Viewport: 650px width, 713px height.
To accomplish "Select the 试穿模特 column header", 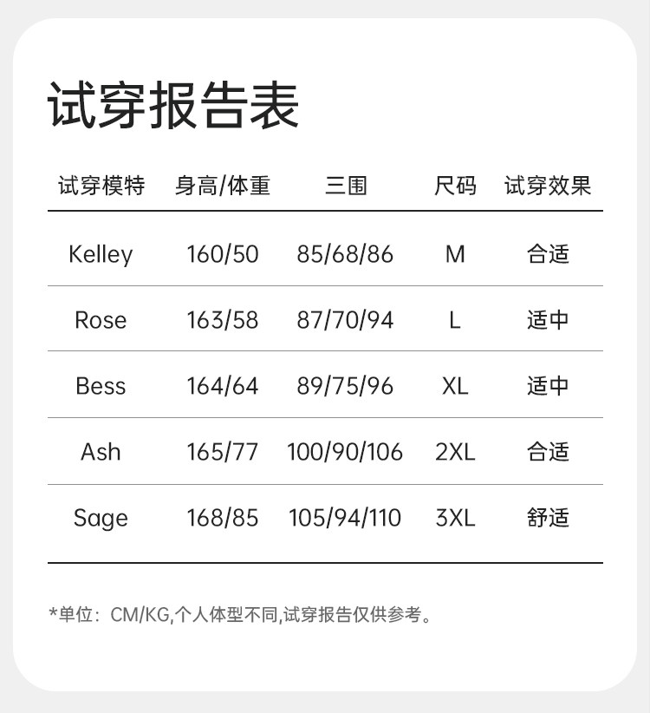I will click(101, 186).
